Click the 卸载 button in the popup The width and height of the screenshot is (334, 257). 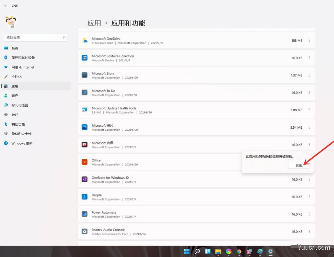point(299,165)
